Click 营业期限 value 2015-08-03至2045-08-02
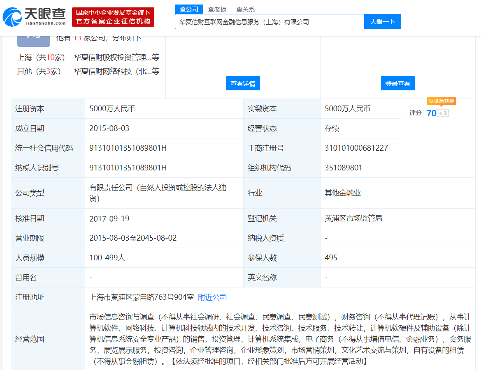The height and width of the screenshot is (370, 481). pyautogui.click(x=133, y=238)
